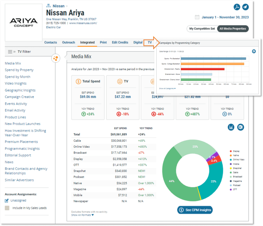The width and height of the screenshot is (263, 226).
Task: View New Product Launches
Action: [x=23, y=124]
